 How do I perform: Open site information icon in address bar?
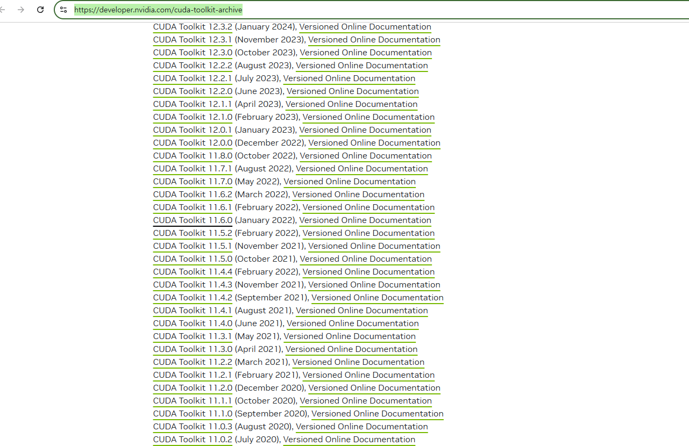click(63, 10)
